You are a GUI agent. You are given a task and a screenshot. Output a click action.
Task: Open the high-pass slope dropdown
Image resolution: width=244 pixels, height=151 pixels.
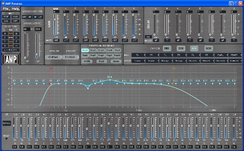[54, 57]
